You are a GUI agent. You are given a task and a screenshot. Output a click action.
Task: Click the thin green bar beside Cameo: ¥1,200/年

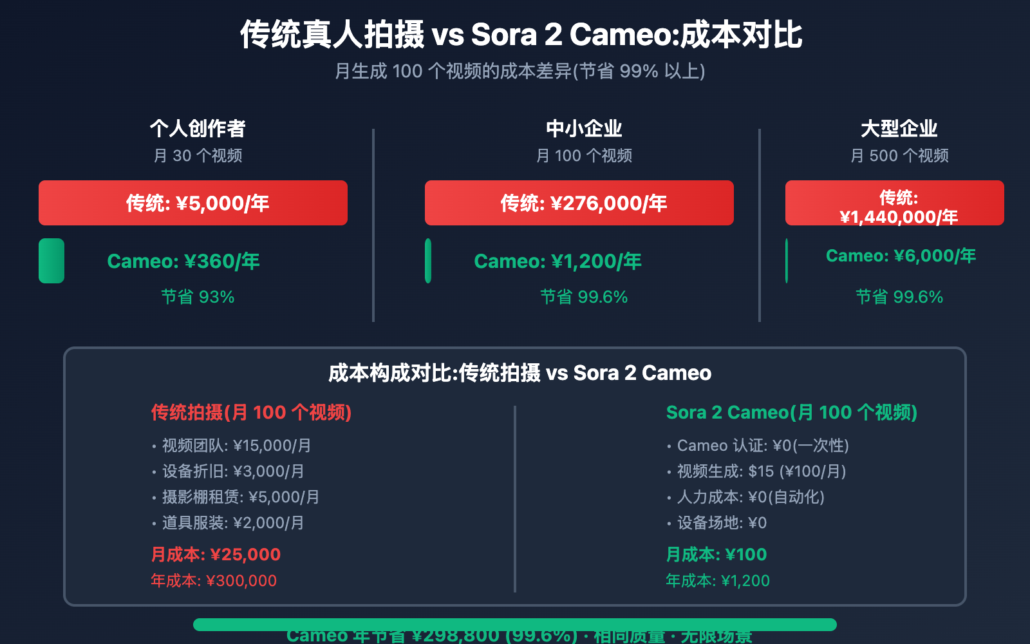pos(428,261)
